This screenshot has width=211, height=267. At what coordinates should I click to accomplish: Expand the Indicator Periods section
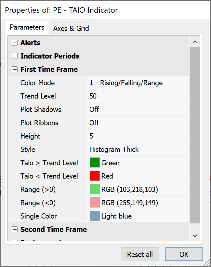click(x=15, y=56)
